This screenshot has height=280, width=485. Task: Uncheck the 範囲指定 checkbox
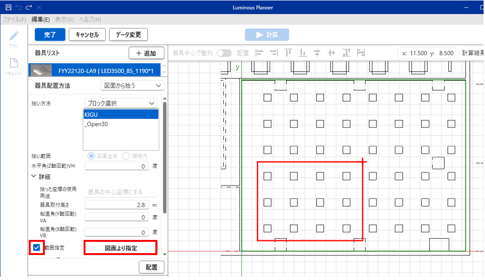(36, 247)
